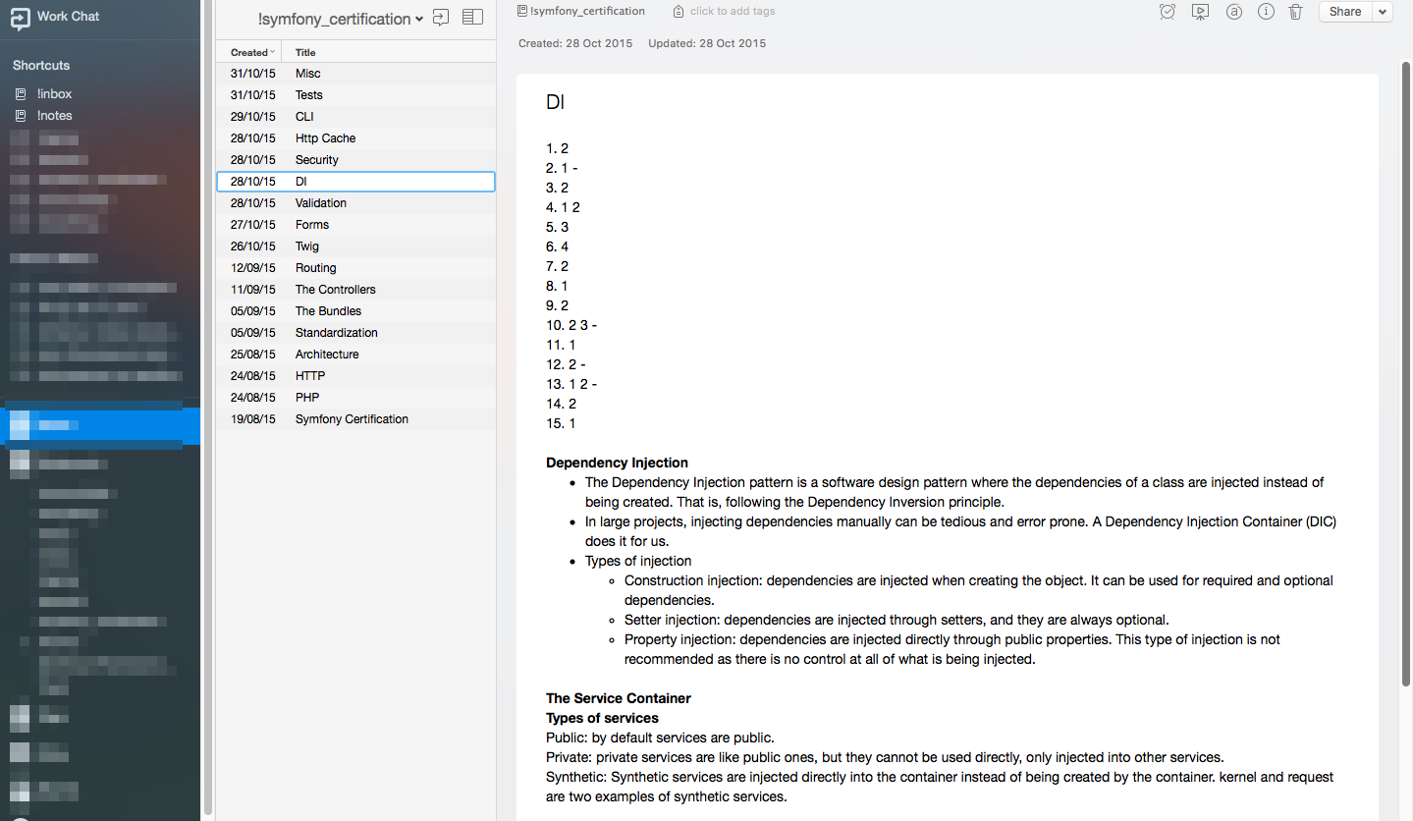1413x821 pixels.
Task: Click the note content vertical scrollbar
Action: tap(1405, 373)
